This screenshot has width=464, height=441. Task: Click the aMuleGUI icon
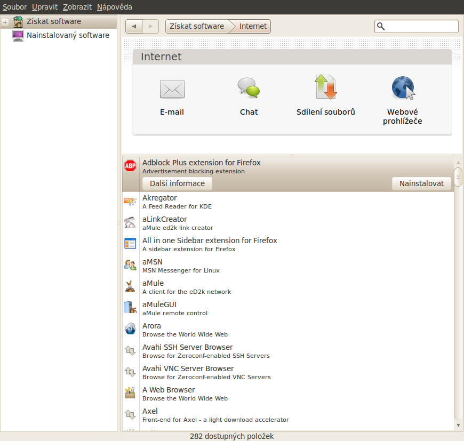(130, 307)
